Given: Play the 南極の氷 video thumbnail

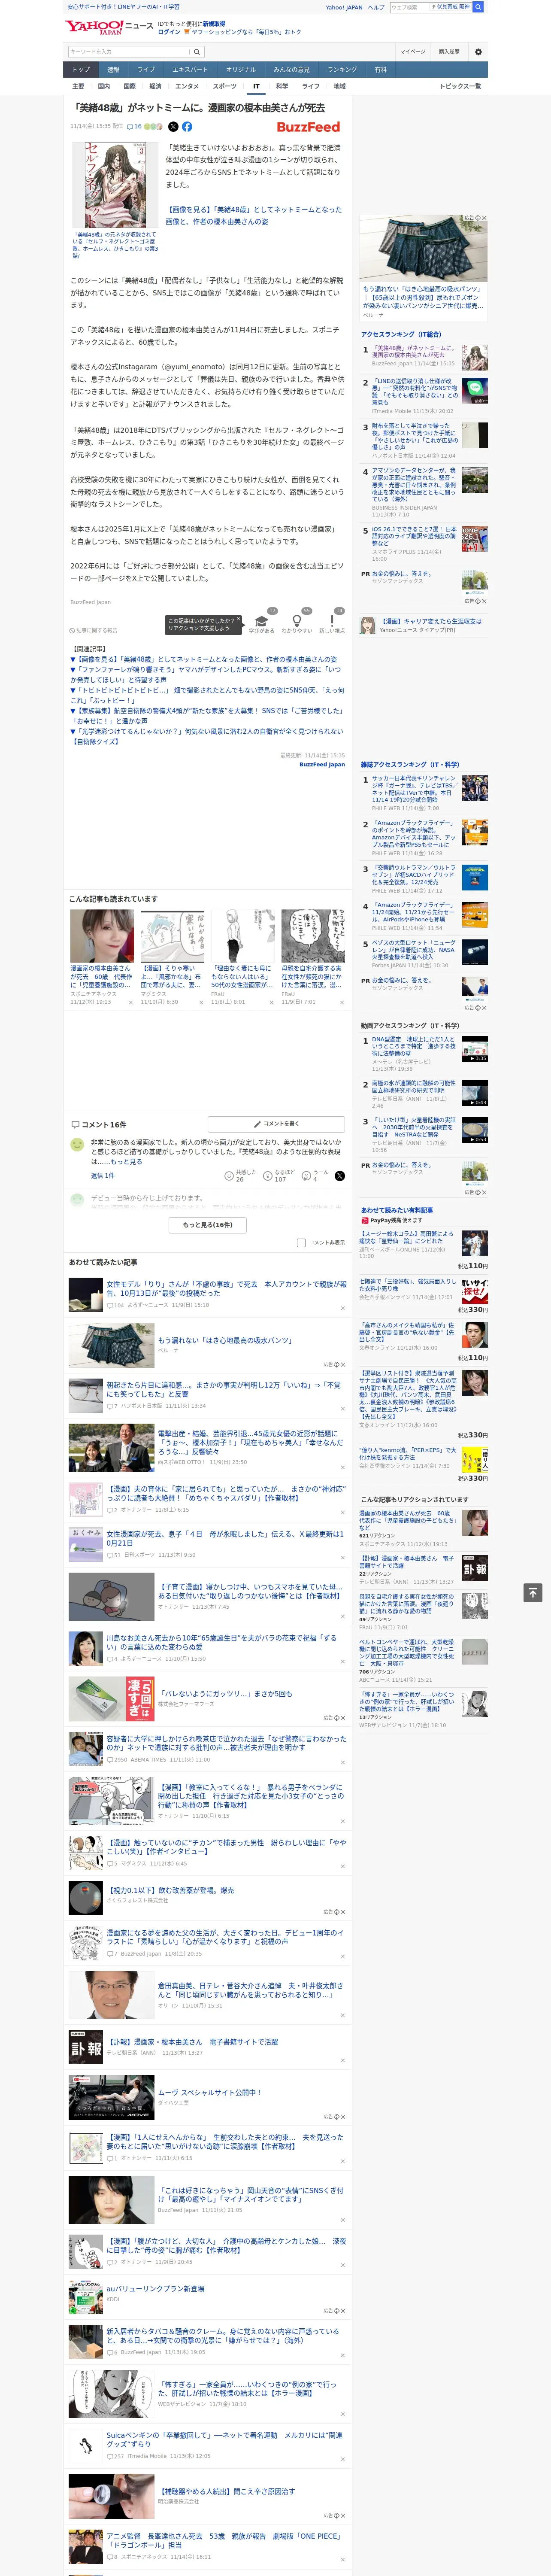Looking at the screenshot, I should point(474,1093).
